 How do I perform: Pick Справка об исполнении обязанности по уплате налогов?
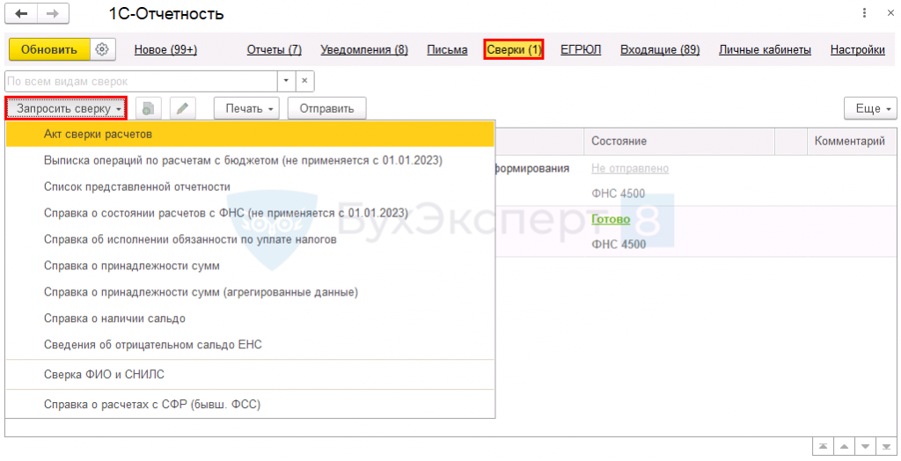[250, 239]
